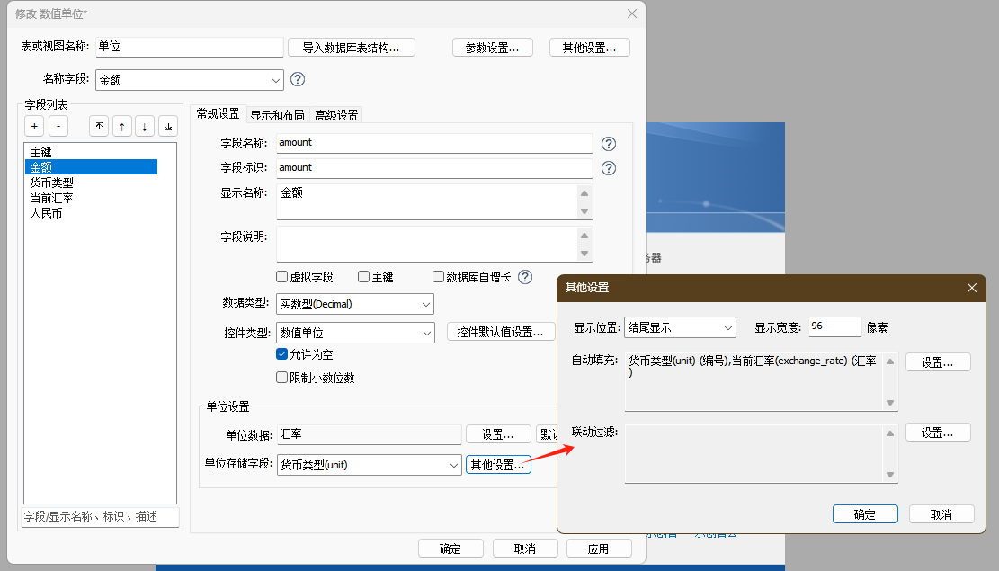Move selected field up one position
The width and height of the screenshot is (999, 571).
coord(121,127)
